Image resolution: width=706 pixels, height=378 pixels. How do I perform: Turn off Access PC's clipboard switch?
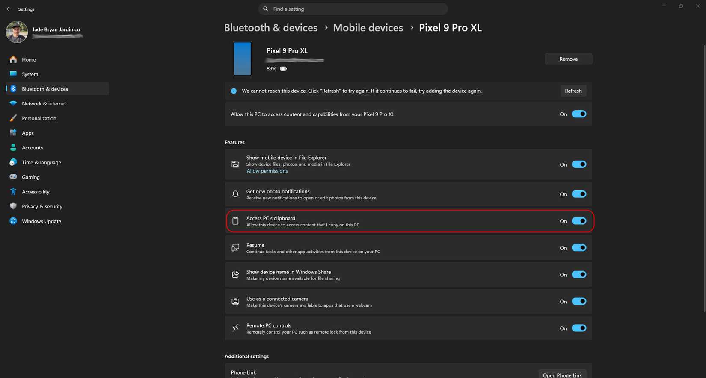pos(579,221)
